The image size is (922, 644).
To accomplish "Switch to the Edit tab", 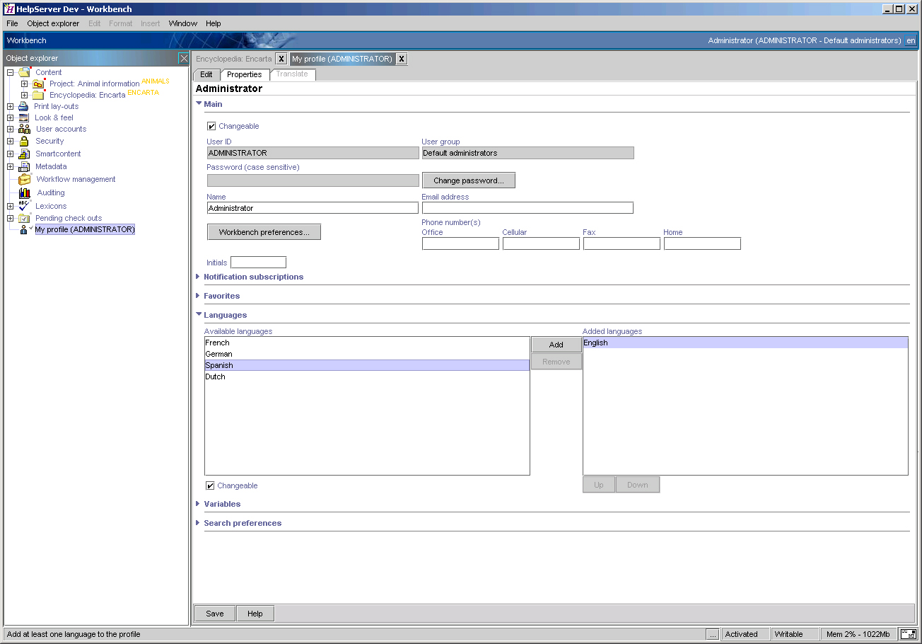I will tap(206, 74).
